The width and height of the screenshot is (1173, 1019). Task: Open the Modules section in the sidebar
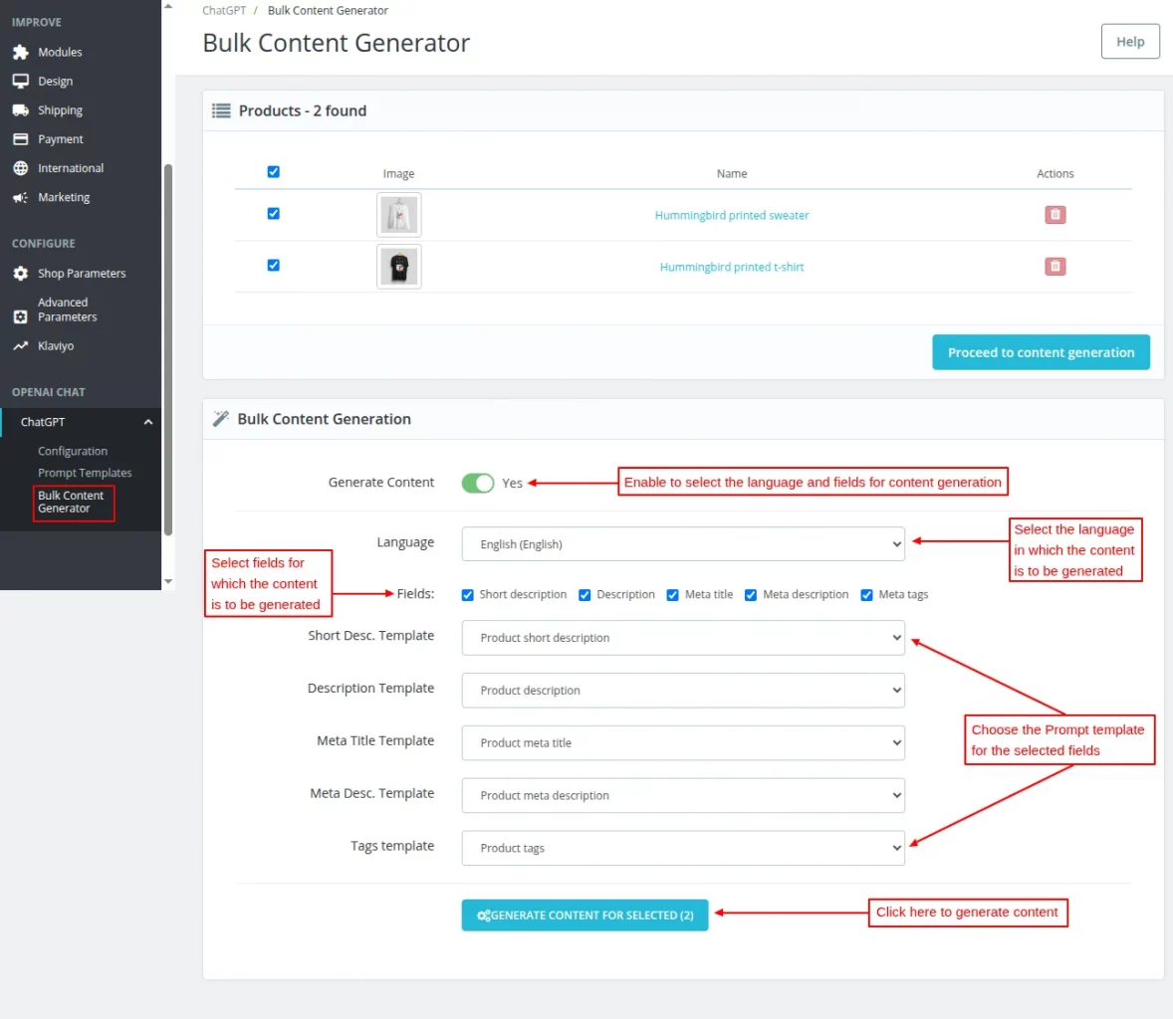point(22,52)
